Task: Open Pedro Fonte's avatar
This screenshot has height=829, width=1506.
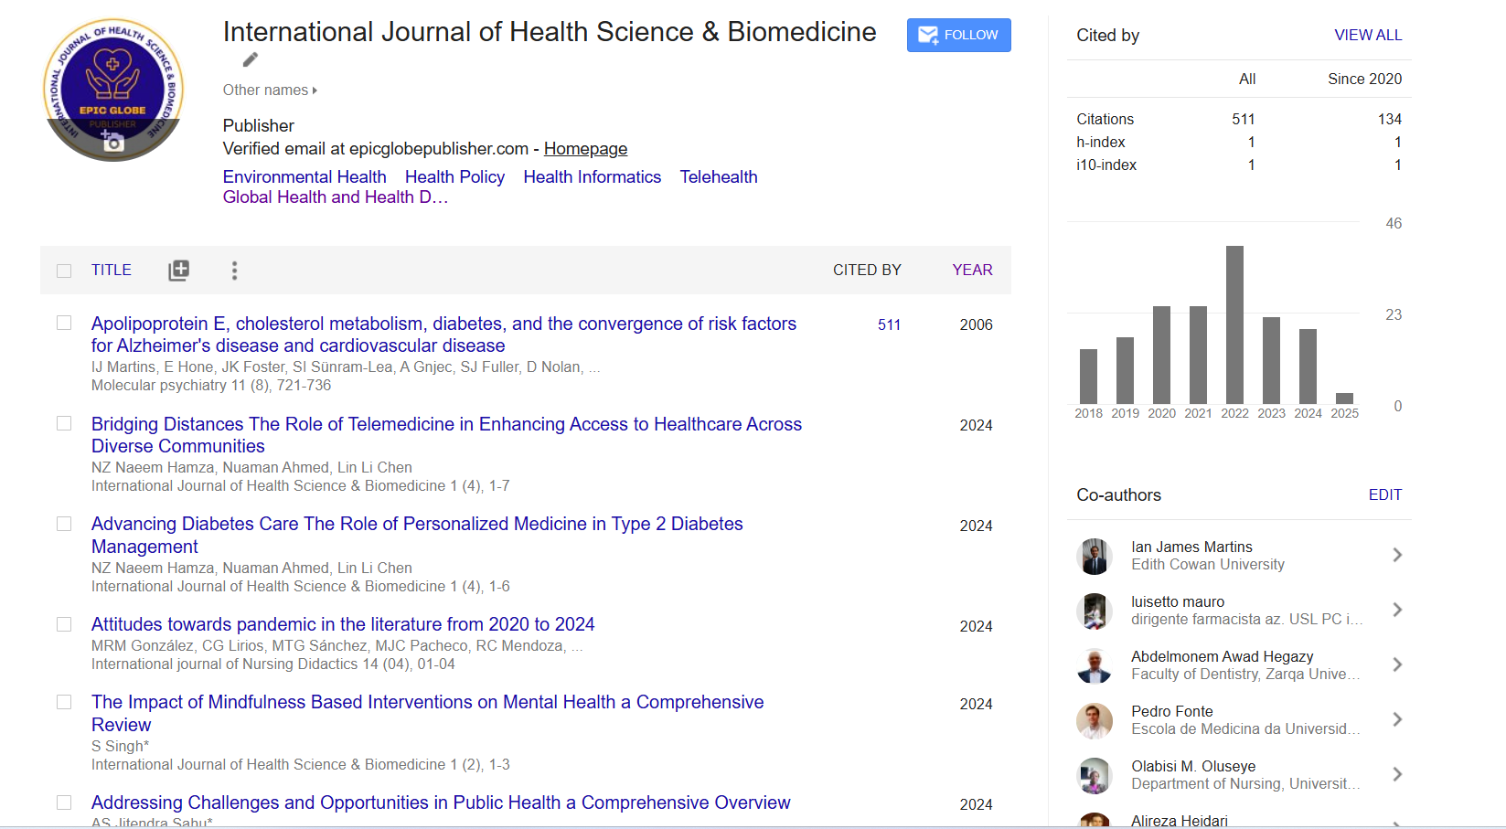Action: [x=1095, y=720]
